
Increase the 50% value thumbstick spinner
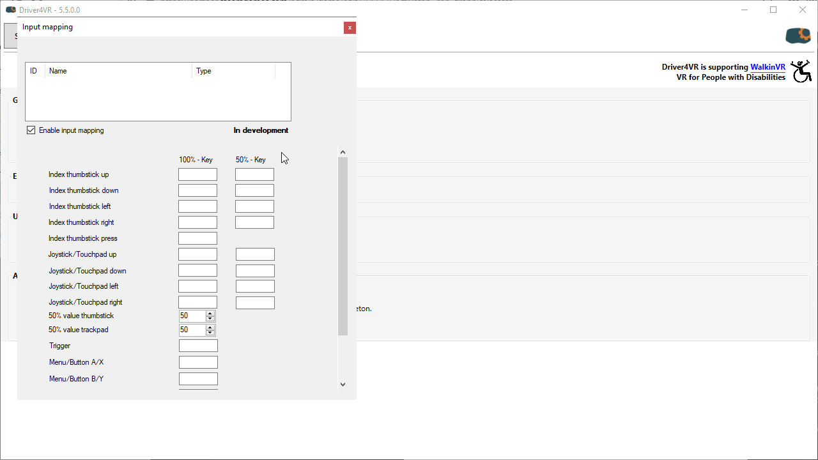(x=210, y=313)
